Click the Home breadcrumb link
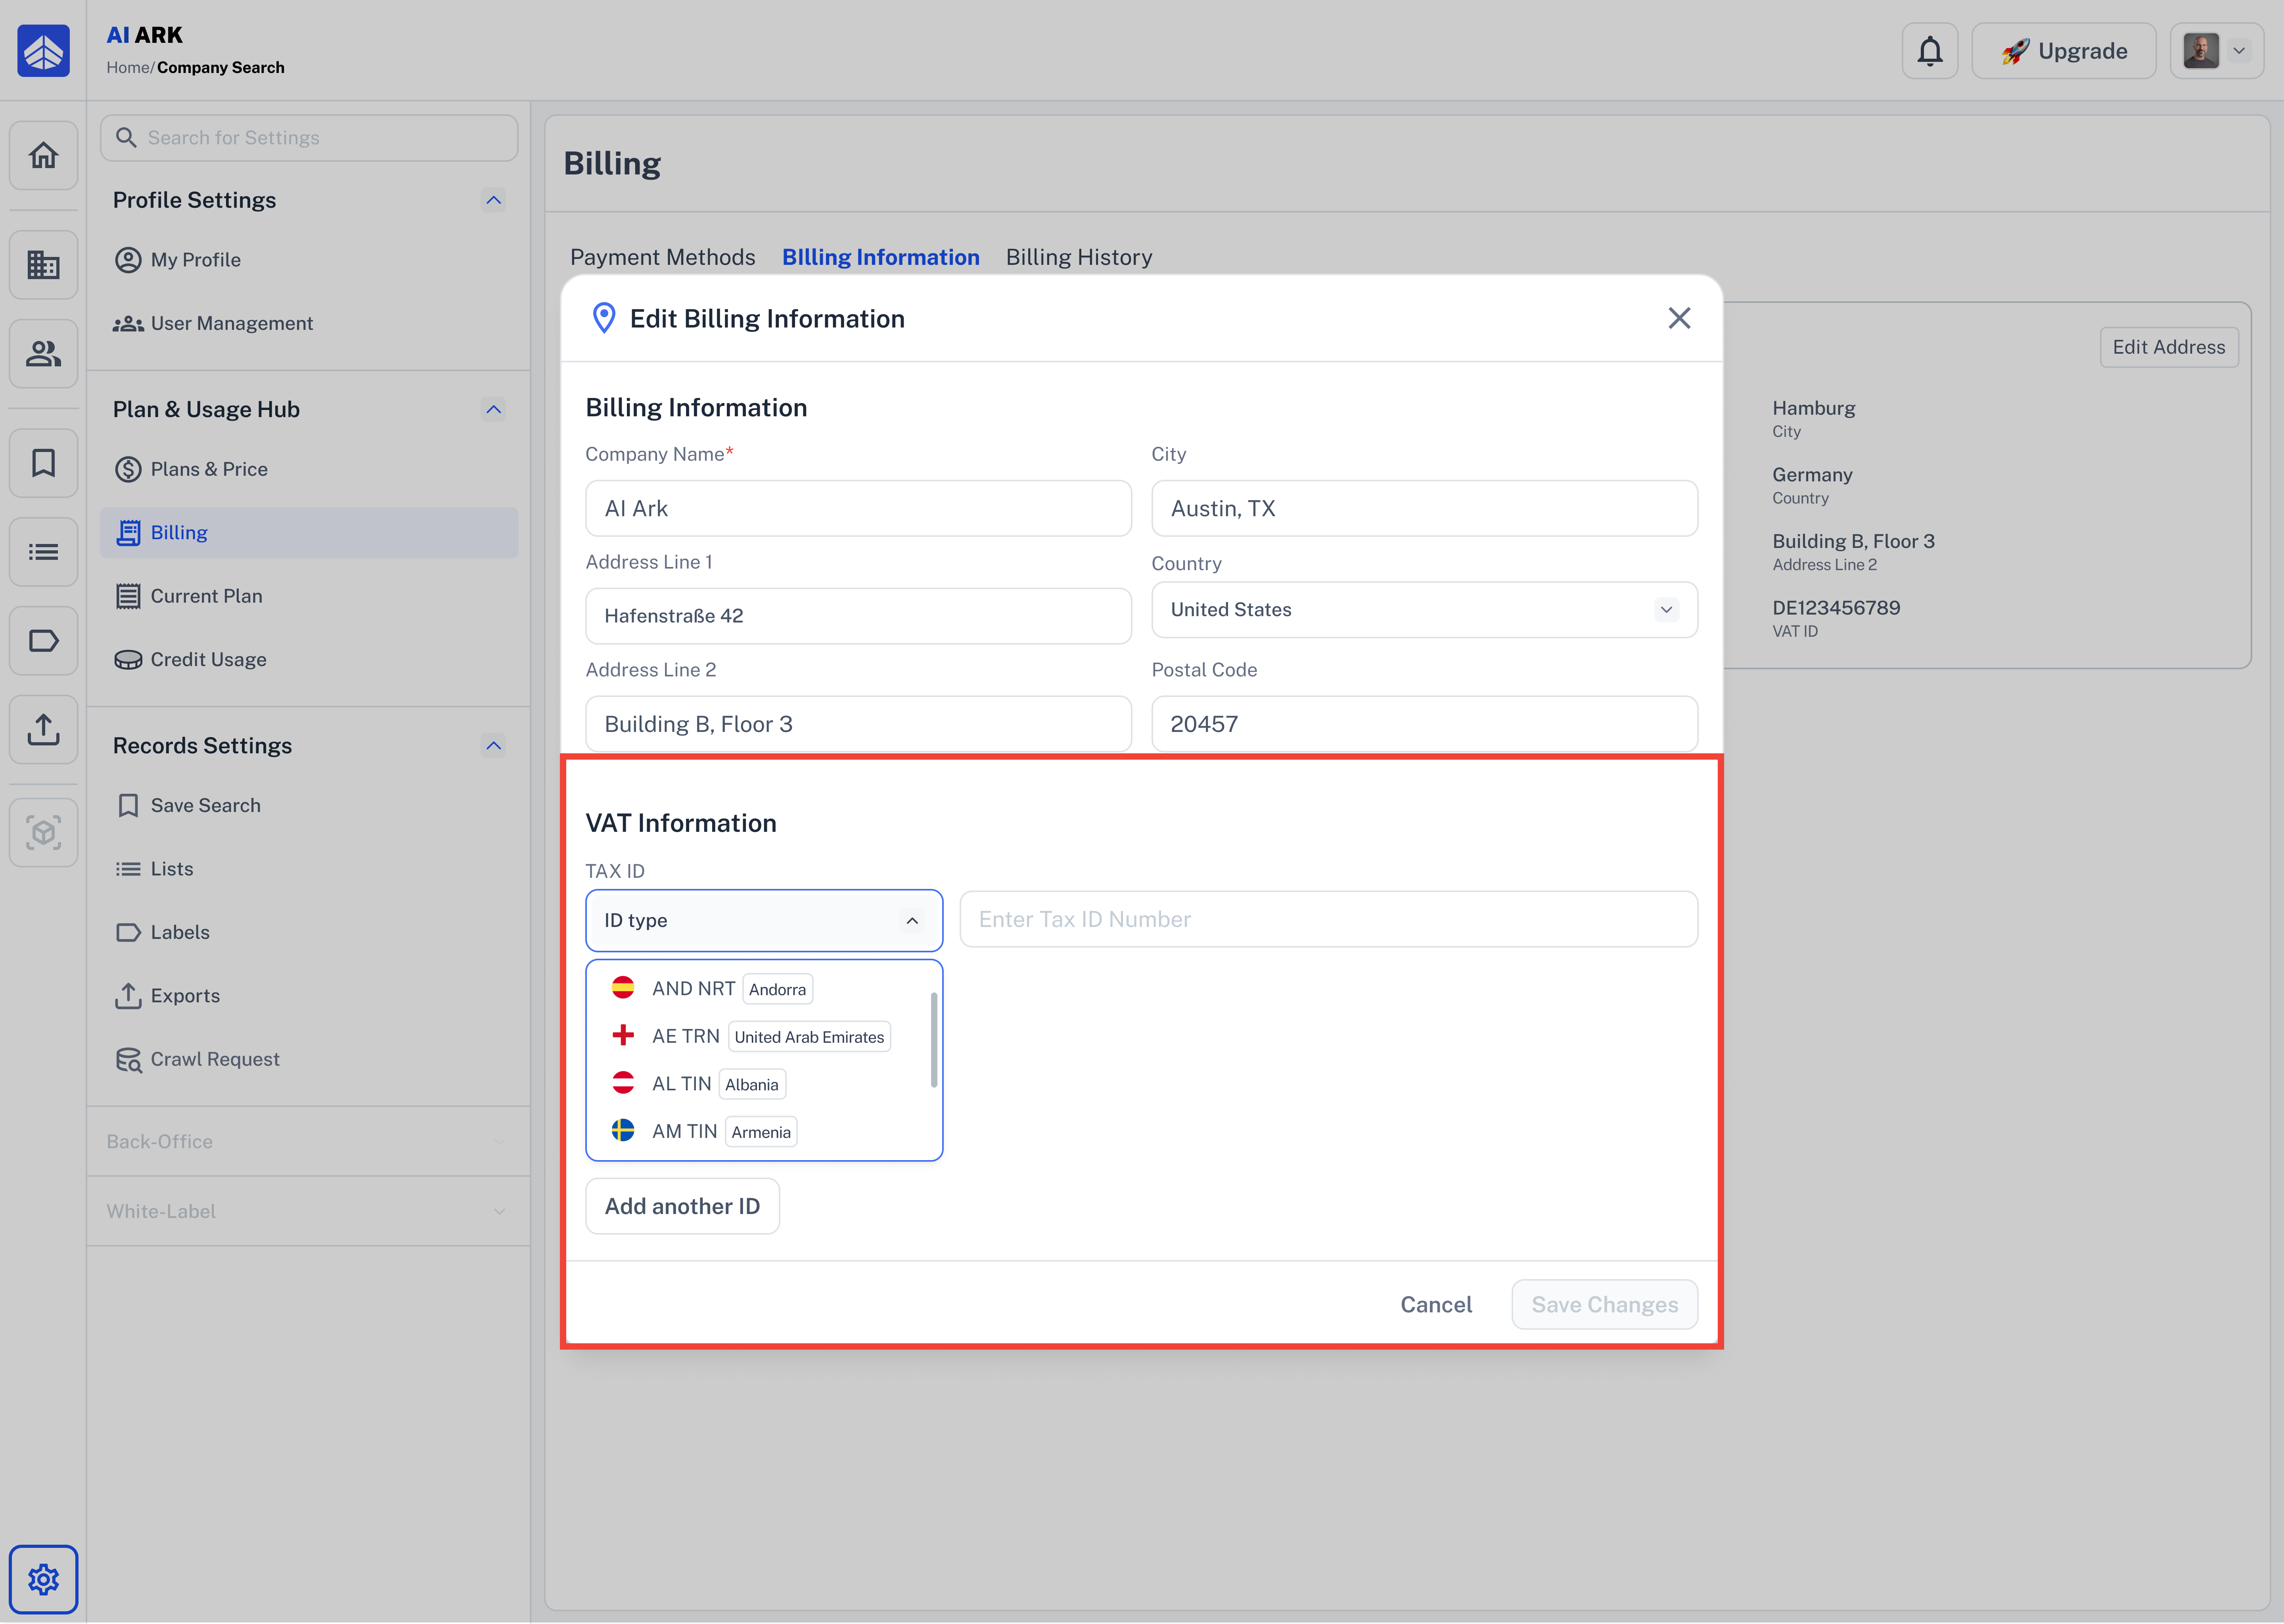Image resolution: width=2284 pixels, height=1624 pixels. (128, 68)
